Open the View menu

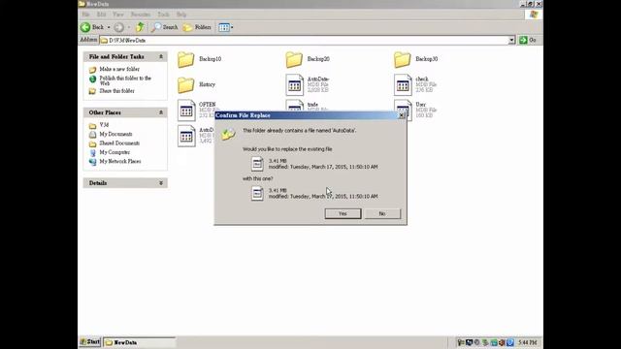pyautogui.click(x=118, y=15)
